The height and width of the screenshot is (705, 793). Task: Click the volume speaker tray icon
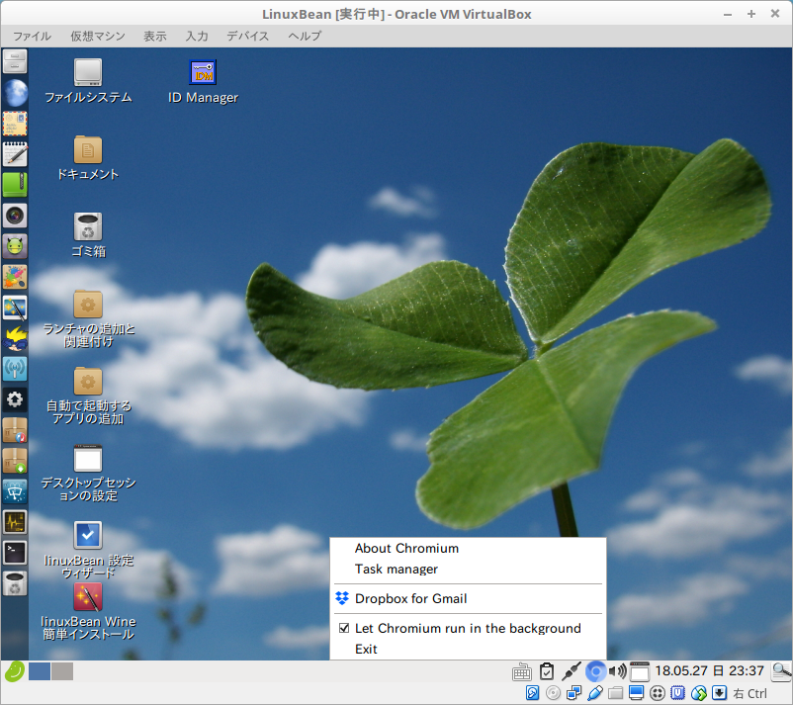(618, 671)
